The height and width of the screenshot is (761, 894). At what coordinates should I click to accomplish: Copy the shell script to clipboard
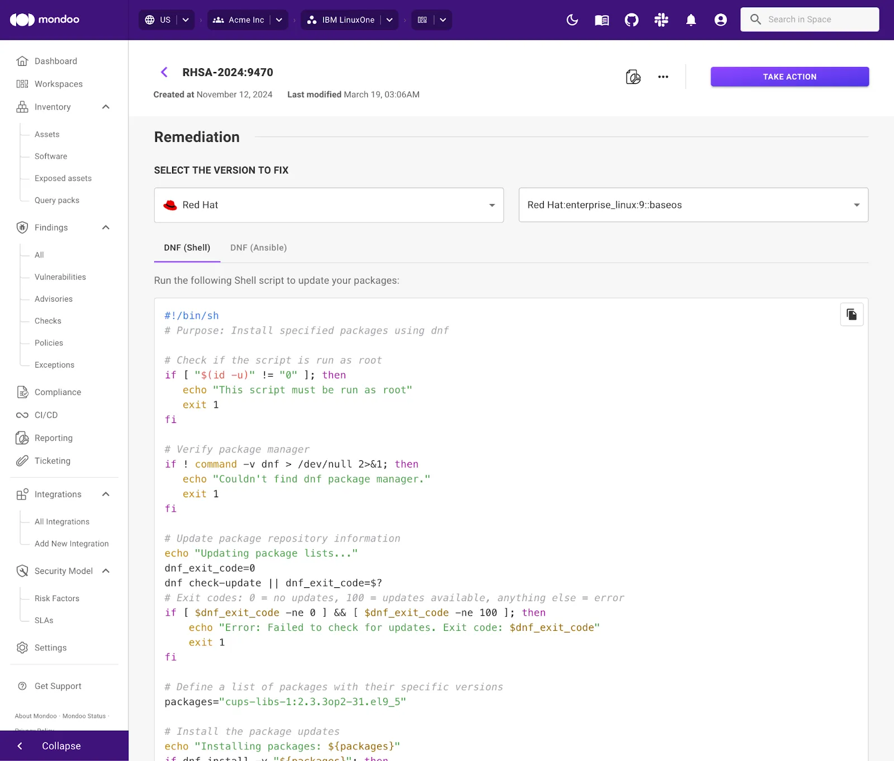(852, 315)
